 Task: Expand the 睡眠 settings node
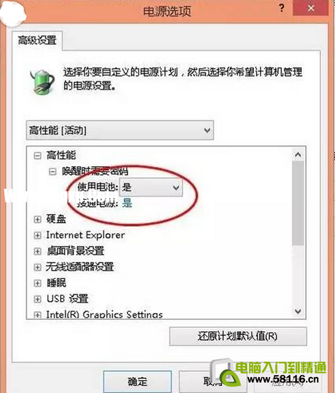pyautogui.click(x=37, y=284)
